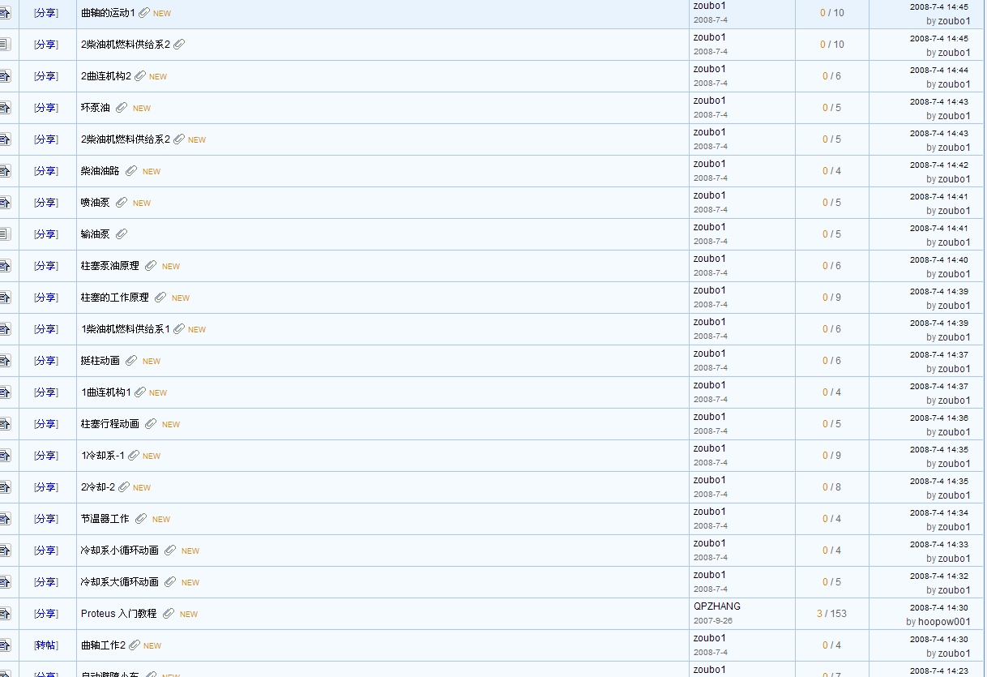Click the attachment icon next to 柴油油路

pos(131,171)
